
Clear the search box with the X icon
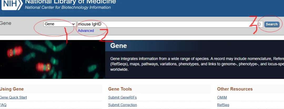coord(259,24)
